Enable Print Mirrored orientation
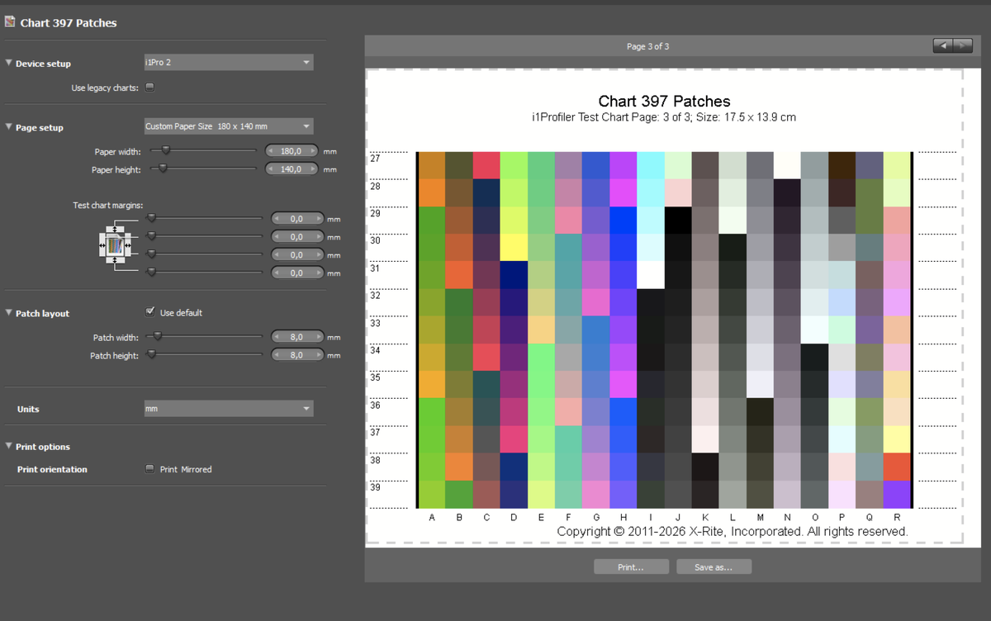Image resolution: width=991 pixels, height=621 pixels. pyautogui.click(x=149, y=469)
